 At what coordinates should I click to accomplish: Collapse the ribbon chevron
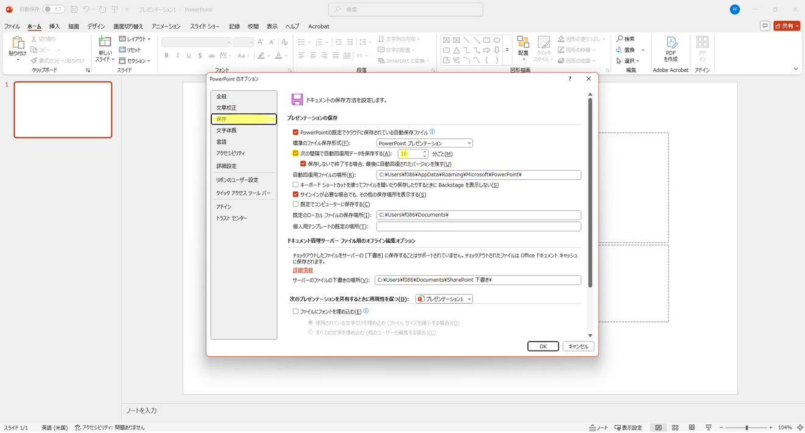(796, 69)
